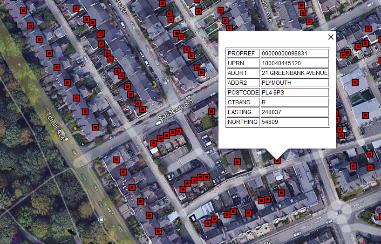Select the UPRN value 100040445120
This screenshot has width=381, height=244.
point(294,63)
